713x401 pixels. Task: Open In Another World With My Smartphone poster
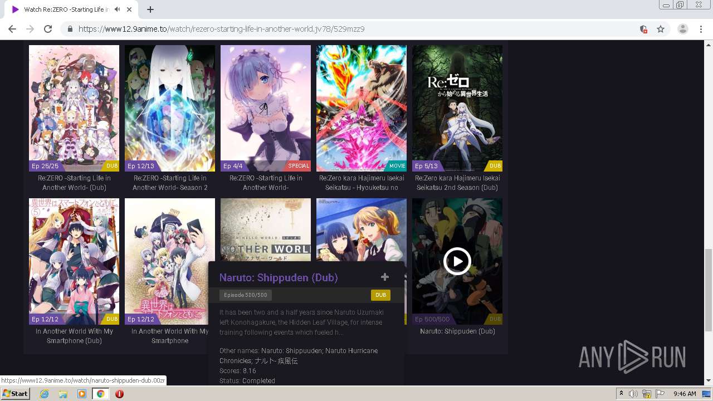(170, 261)
